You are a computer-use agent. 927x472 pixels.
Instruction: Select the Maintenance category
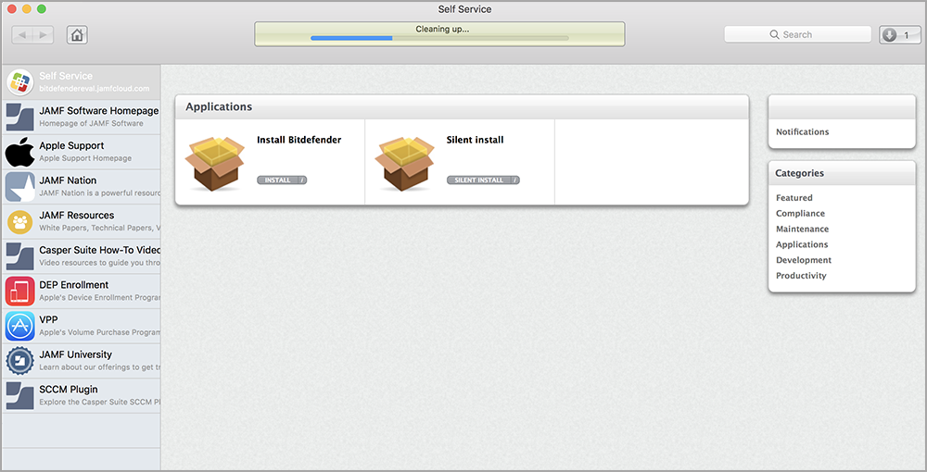click(802, 229)
